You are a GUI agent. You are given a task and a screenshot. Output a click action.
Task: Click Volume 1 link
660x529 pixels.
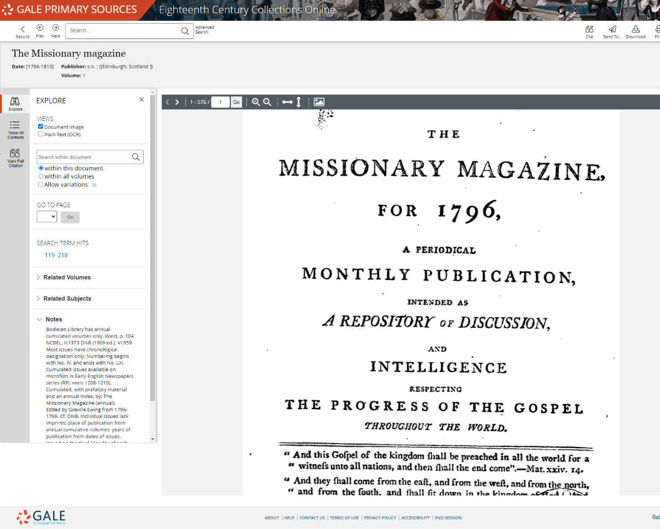point(84,75)
